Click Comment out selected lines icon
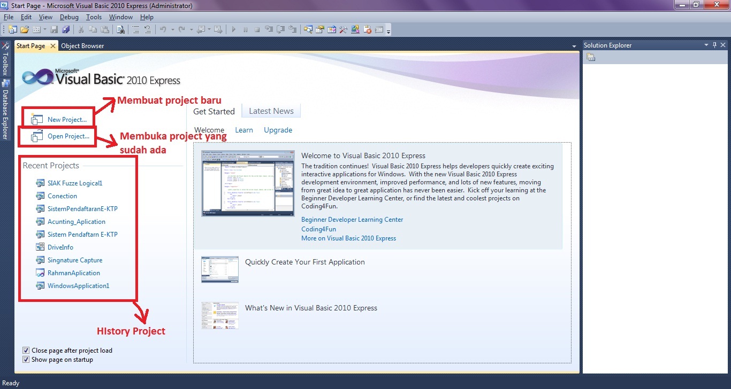 (135, 29)
